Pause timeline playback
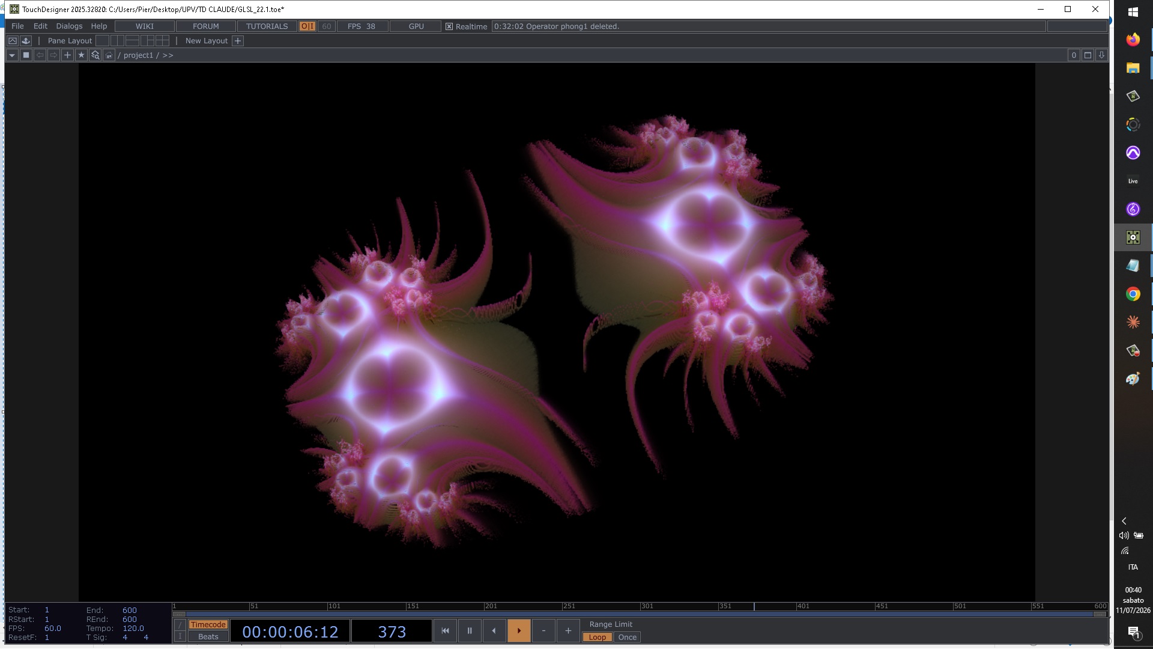1153x649 pixels. coord(470,631)
